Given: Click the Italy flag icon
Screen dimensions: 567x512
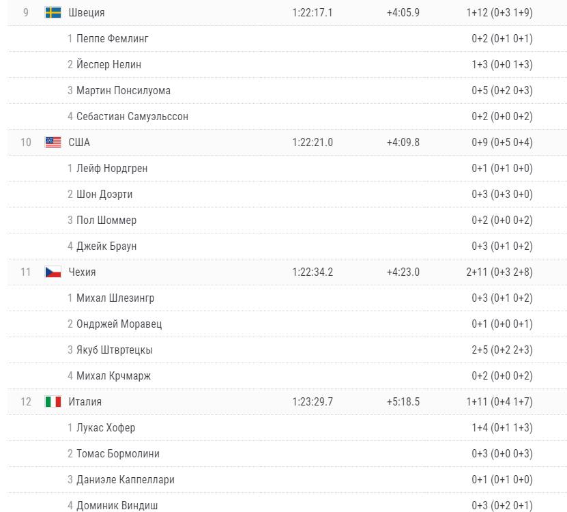Looking at the screenshot, I should pyautogui.click(x=53, y=401).
